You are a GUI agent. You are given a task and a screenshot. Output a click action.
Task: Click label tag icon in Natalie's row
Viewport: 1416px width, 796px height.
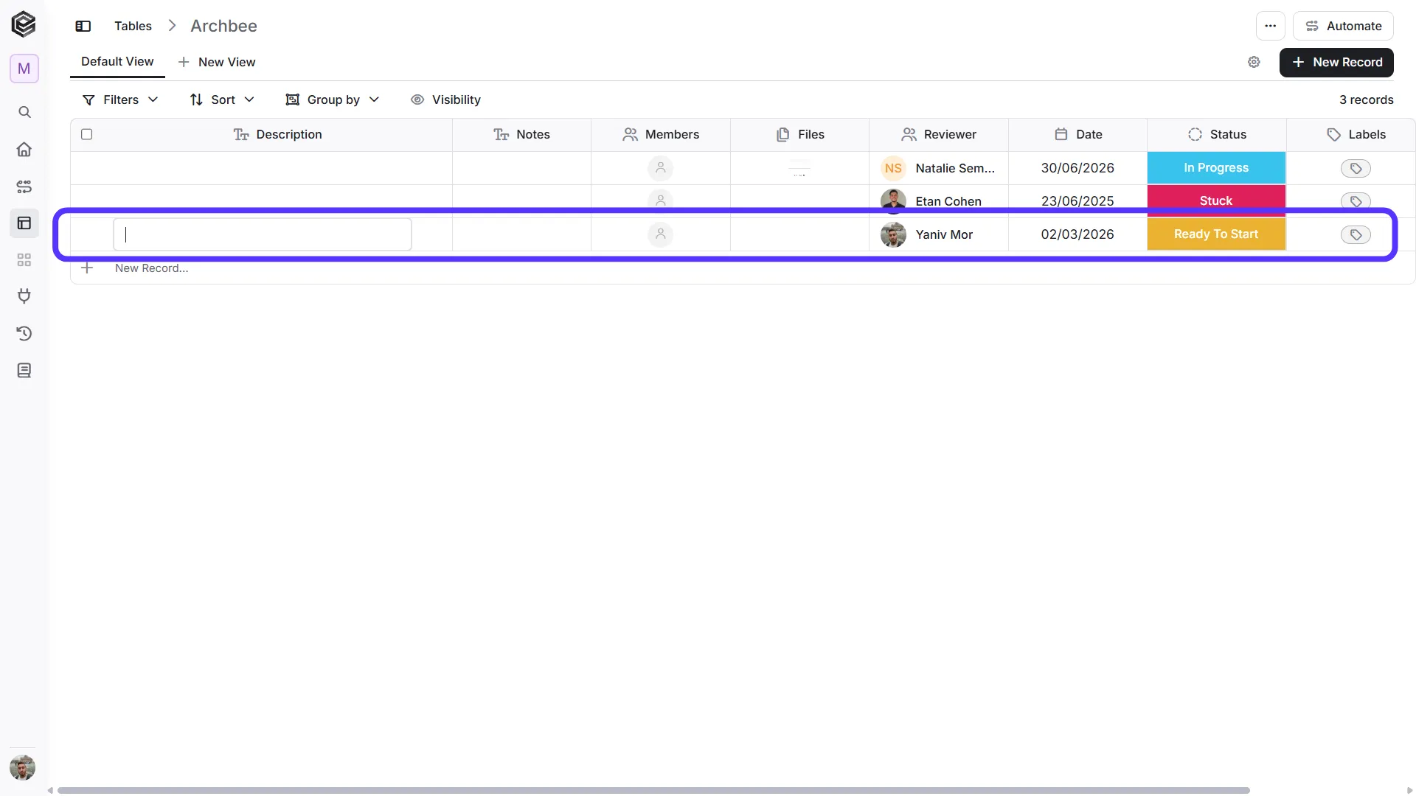pyautogui.click(x=1356, y=168)
